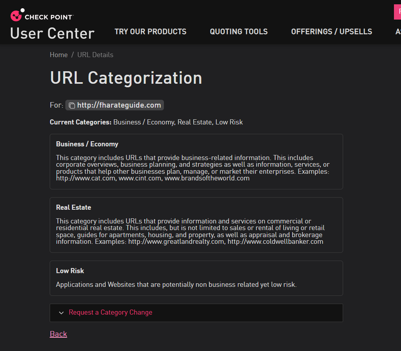
Task: Select the Real Estate card heading
Action: click(x=74, y=207)
